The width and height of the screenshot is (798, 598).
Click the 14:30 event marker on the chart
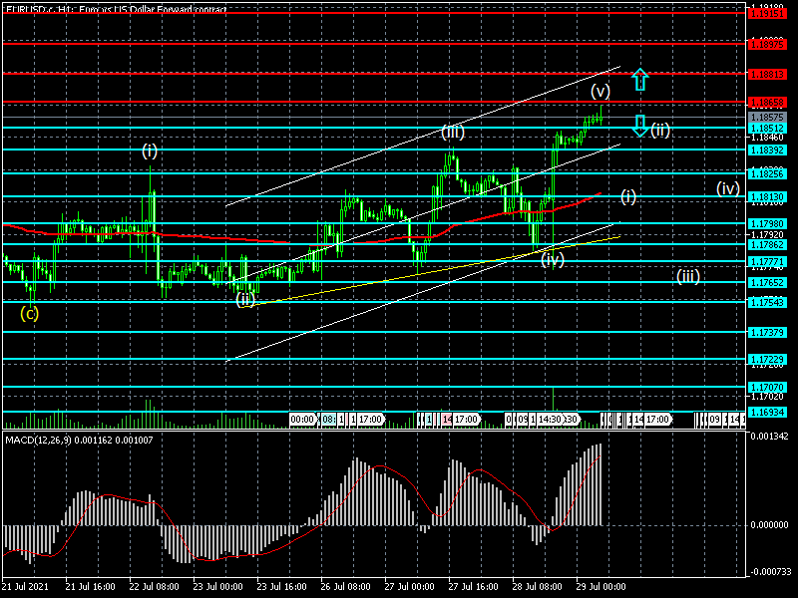click(551, 420)
